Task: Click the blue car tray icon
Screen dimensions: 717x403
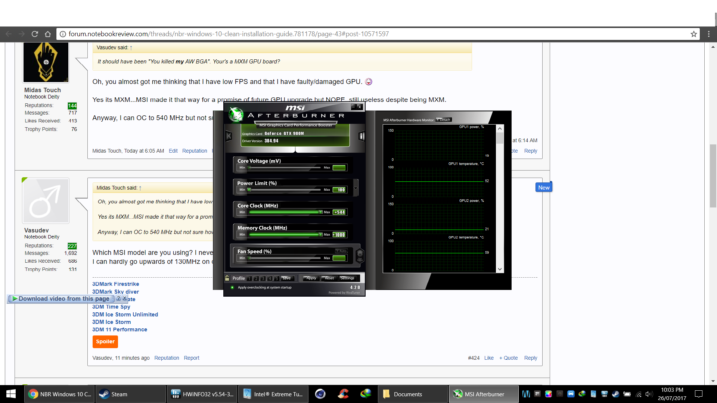Action: (571, 394)
